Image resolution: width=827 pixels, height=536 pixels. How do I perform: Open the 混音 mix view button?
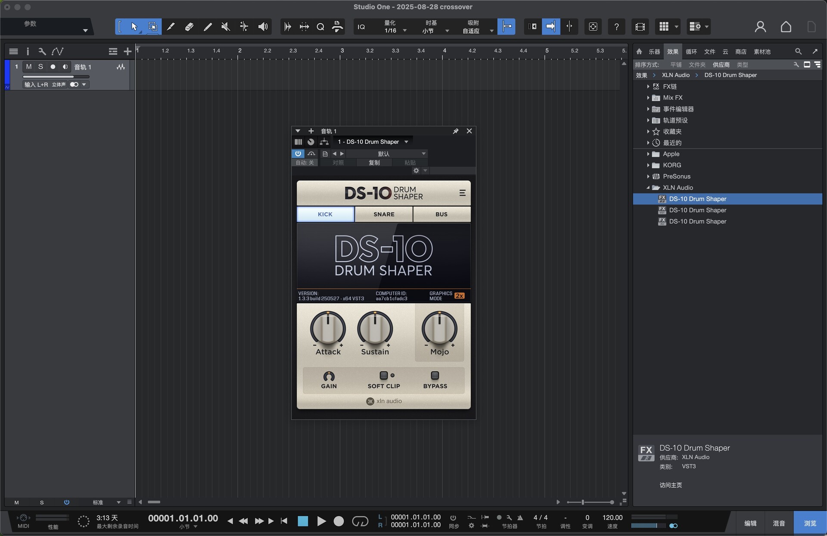779,524
